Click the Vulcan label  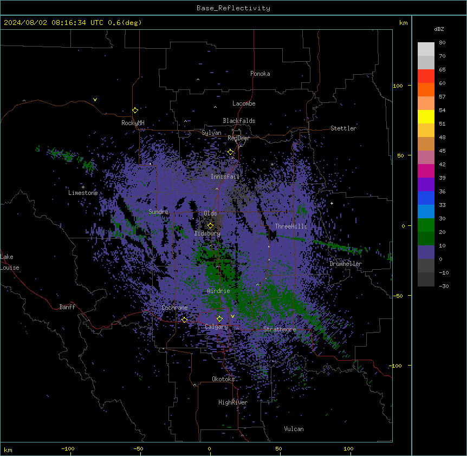pos(294,429)
